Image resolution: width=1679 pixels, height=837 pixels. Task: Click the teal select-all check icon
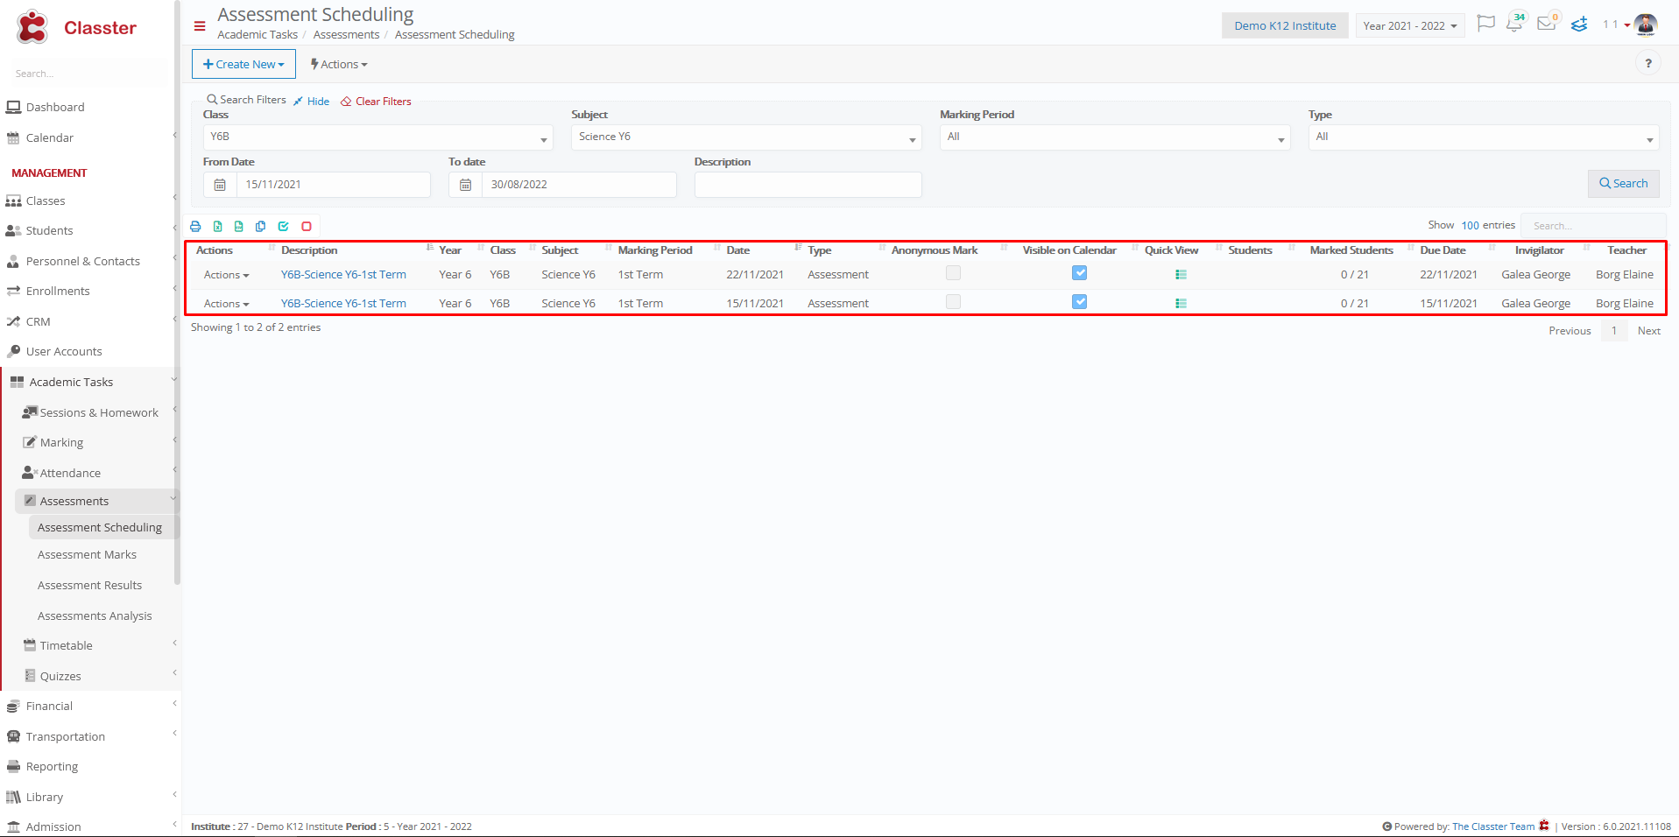(284, 226)
